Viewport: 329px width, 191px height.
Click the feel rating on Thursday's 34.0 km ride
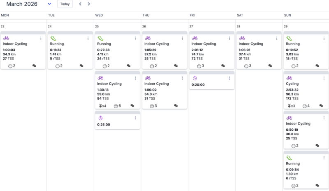(x=154, y=106)
